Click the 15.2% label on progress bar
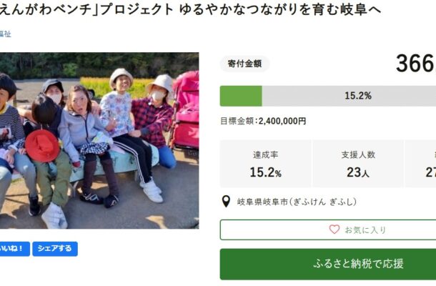 pos(358,96)
